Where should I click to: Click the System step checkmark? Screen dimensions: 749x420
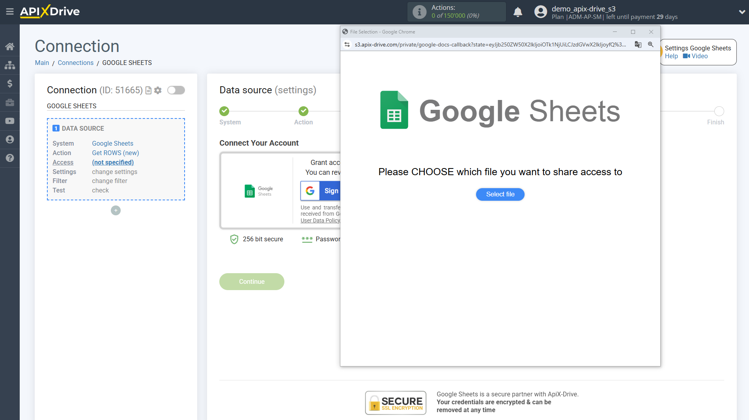click(x=224, y=111)
